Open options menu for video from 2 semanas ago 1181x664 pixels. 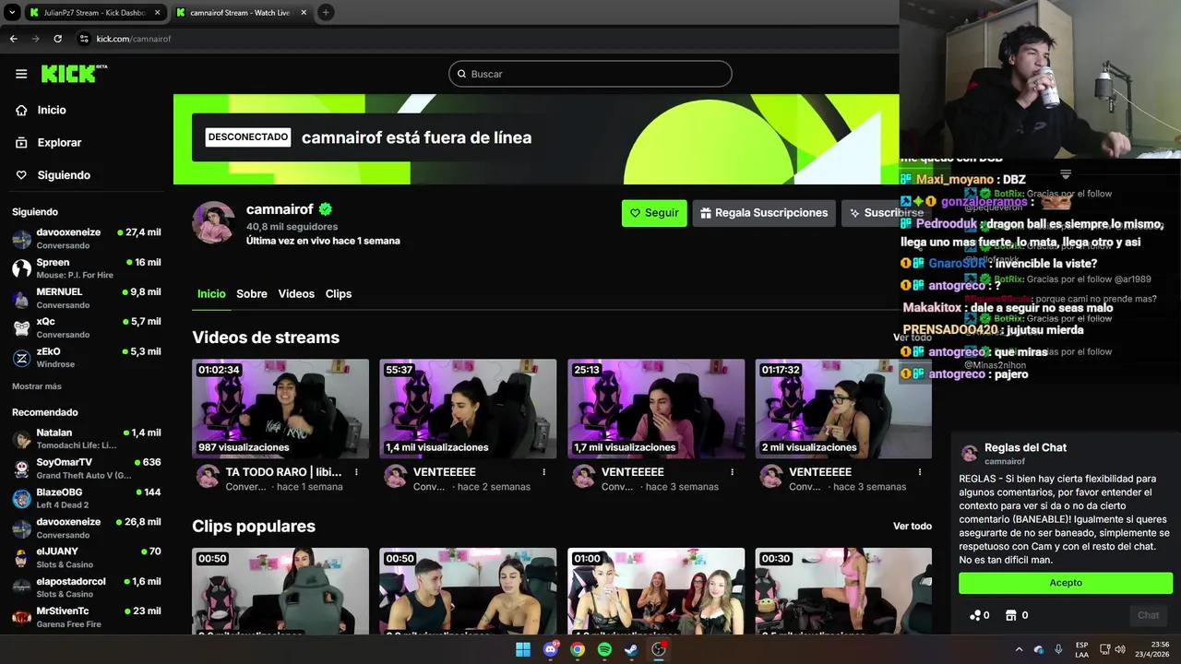click(544, 472)
